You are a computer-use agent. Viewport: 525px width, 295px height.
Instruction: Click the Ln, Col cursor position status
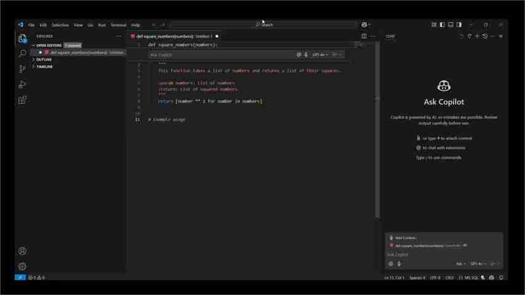395,278
